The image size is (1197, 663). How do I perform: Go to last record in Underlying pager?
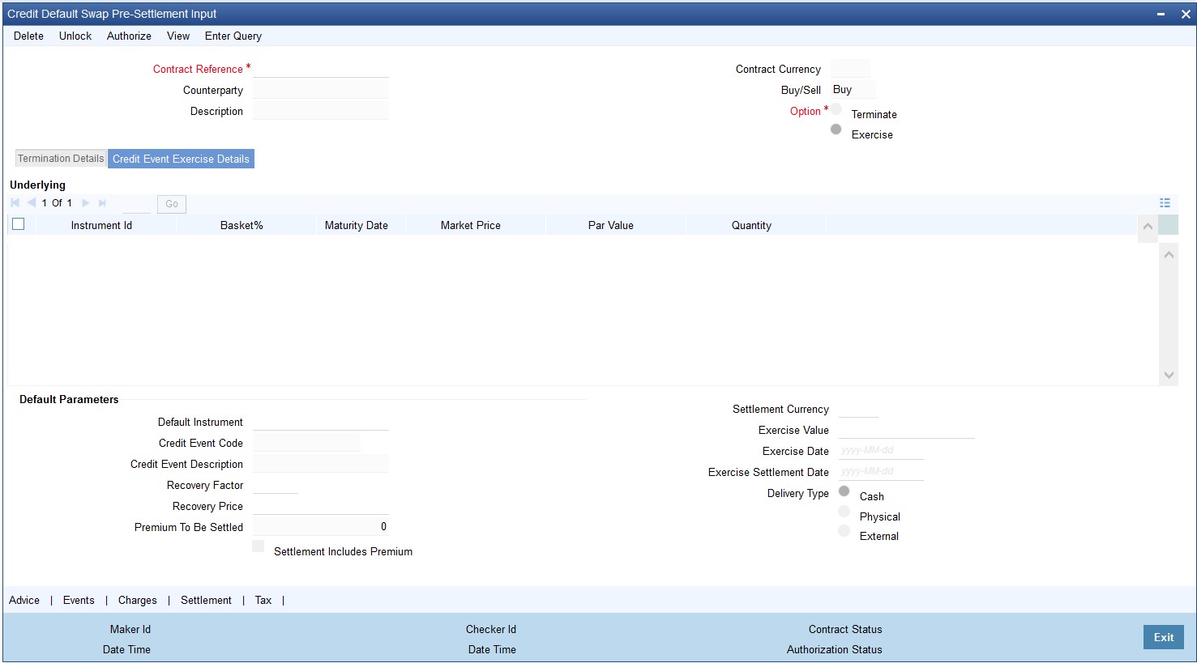coord(102,203)
